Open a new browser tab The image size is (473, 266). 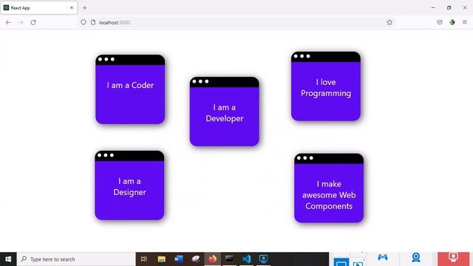tap(85, 8)
